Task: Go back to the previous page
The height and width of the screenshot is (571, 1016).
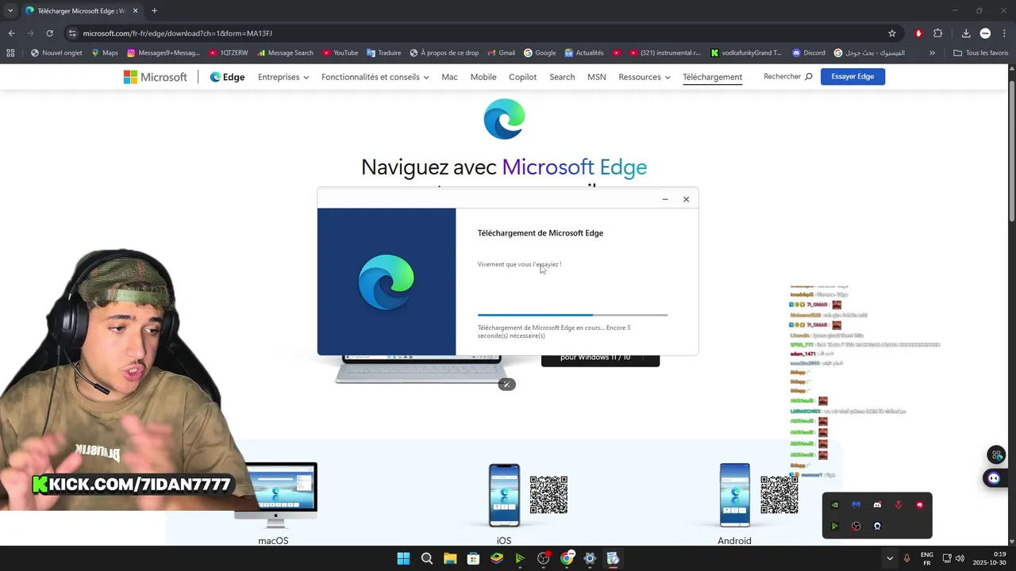Action: pos(11,33)
